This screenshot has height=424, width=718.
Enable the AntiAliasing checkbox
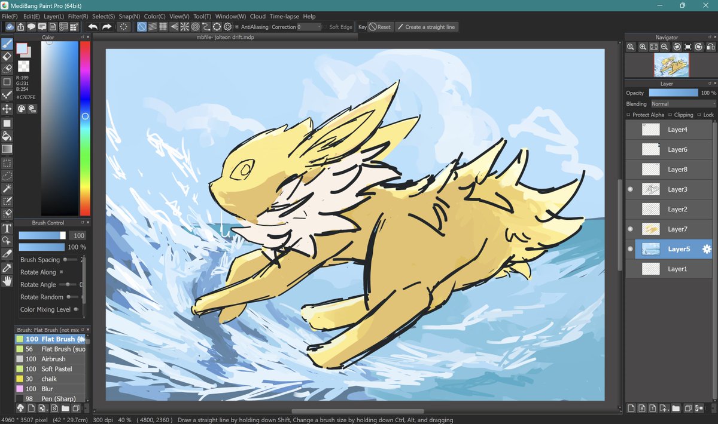pos(238,26)
